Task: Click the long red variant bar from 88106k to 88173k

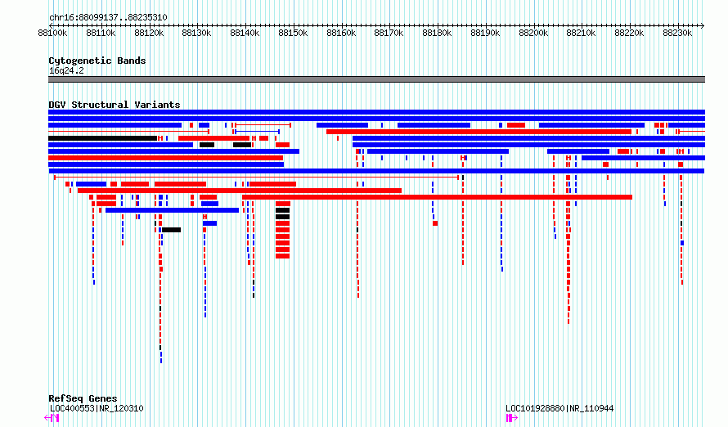Action: pos(240,191)
